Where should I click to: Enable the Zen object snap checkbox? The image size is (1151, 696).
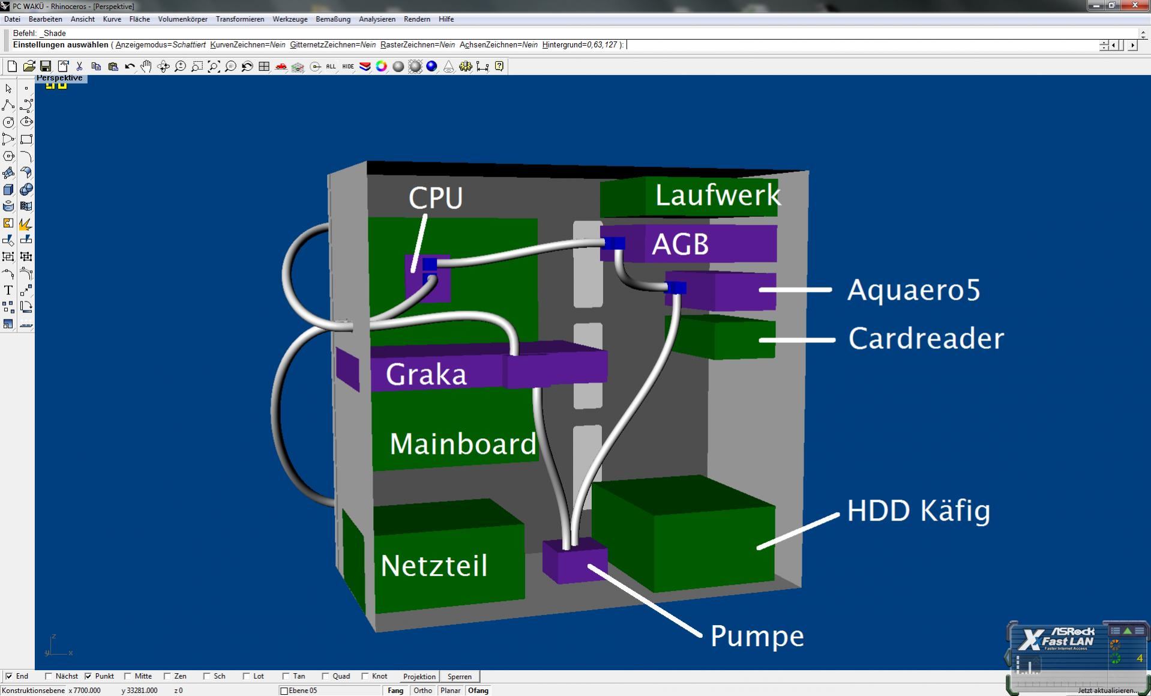click(x=167, y=676)
